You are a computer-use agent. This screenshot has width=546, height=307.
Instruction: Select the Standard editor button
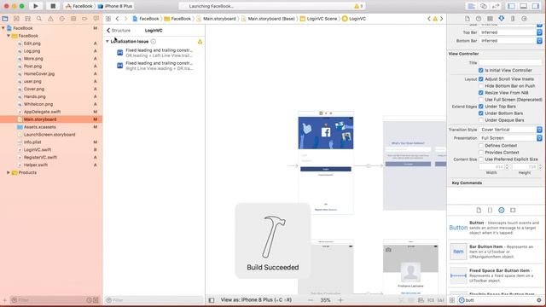click(471, 6)
